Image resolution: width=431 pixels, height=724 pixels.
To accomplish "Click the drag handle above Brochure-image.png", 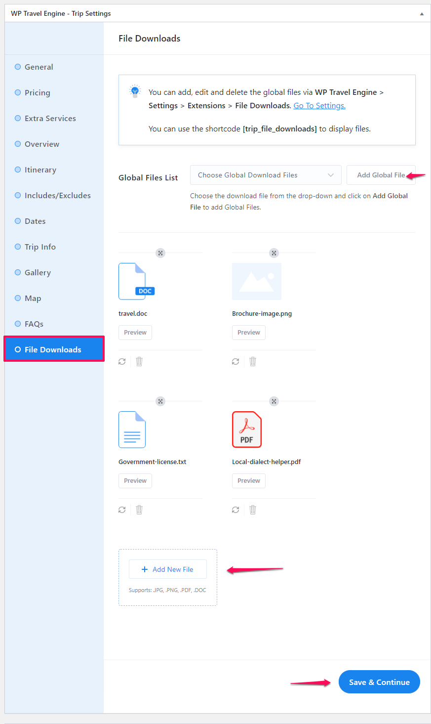I will click(x=274, y=253).
